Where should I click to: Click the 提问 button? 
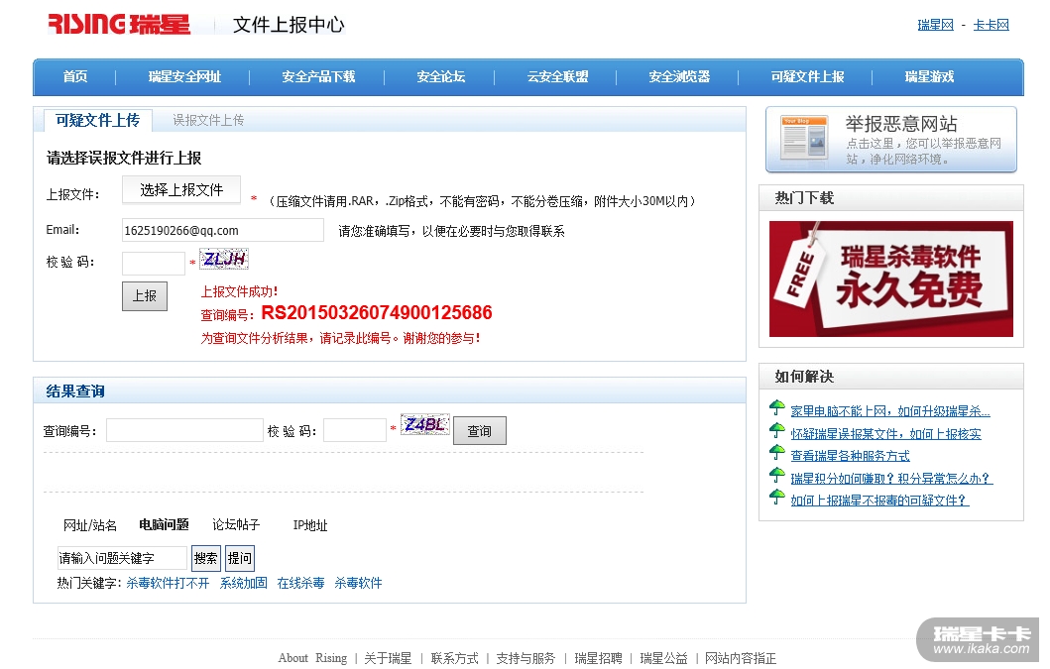pos(240,559)
